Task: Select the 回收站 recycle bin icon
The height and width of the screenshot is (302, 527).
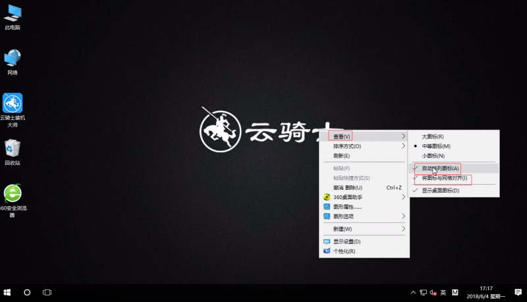Action: 13,152
